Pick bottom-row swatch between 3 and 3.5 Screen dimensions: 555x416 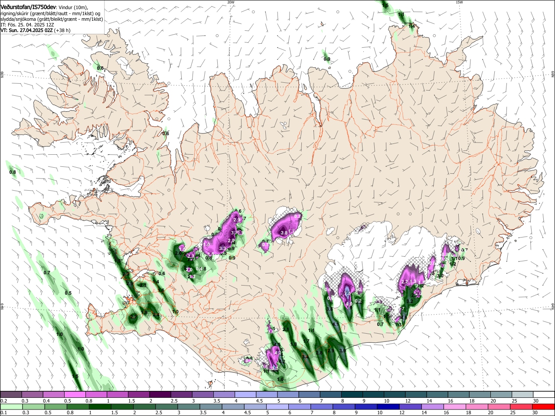tap(189, 406)
